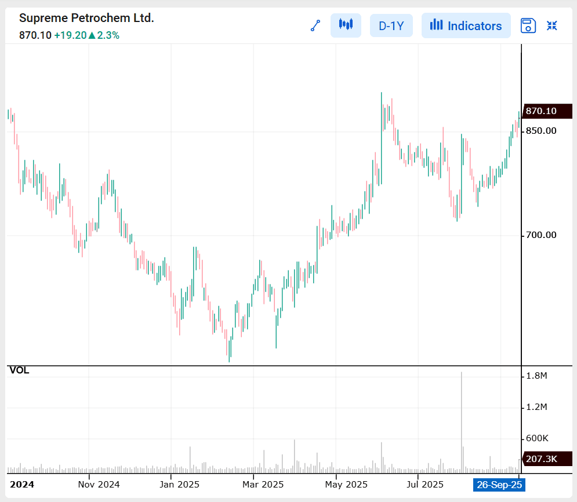577x502 pixels.
Task: Collapse the chart from fullscreen view
Action: point(551,25)
